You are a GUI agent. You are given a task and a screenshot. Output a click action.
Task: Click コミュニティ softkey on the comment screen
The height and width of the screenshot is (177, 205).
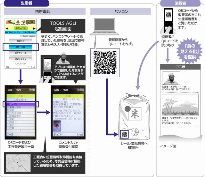58,135
